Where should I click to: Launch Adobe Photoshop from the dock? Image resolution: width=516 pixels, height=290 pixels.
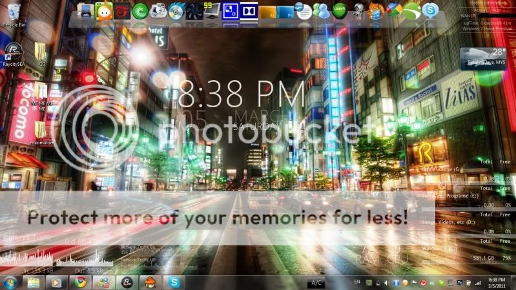pos(285,12)
